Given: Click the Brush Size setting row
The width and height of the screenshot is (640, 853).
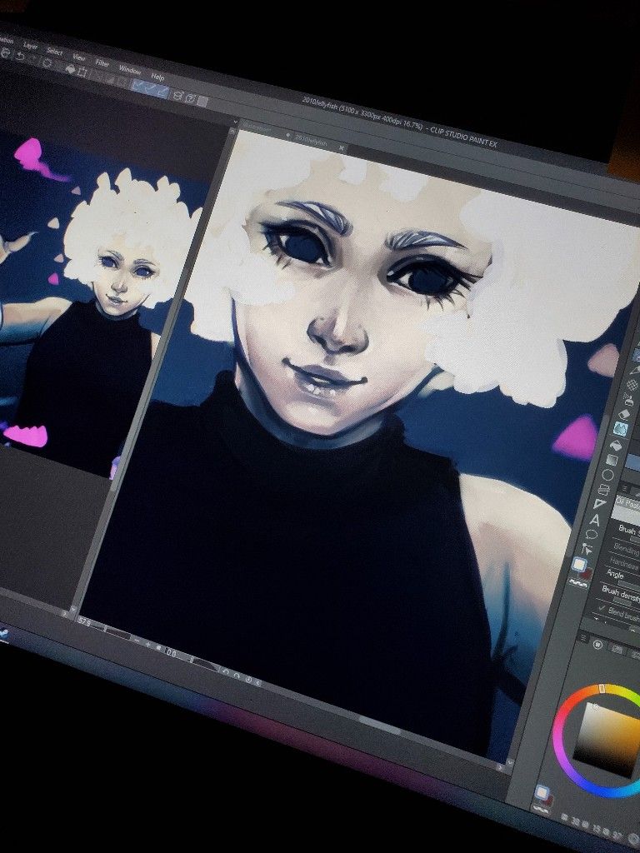Looking at the screenshot, I should pyautogui.click(x=629, y=531).
